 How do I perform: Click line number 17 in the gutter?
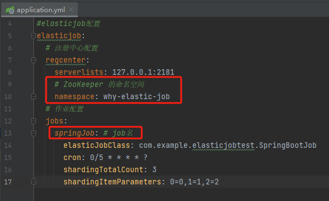pos(8,182)
